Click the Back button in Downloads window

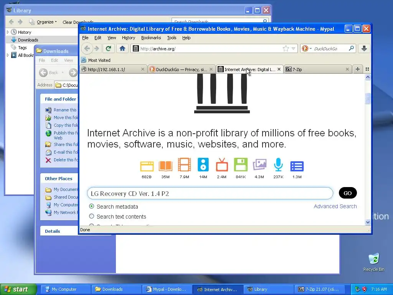(49, 73)
